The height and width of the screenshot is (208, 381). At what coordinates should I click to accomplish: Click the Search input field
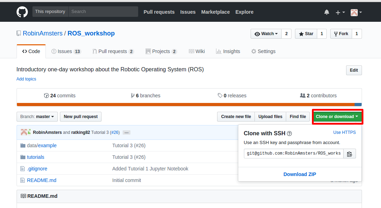(x=103, y=12)
